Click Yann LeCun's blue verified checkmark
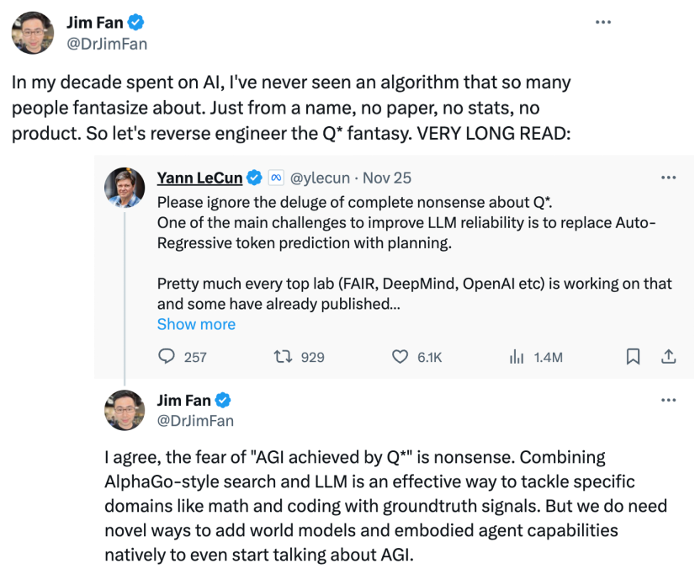Image resolution: width=695 pixels, height=569 pixels. [253, 178]
